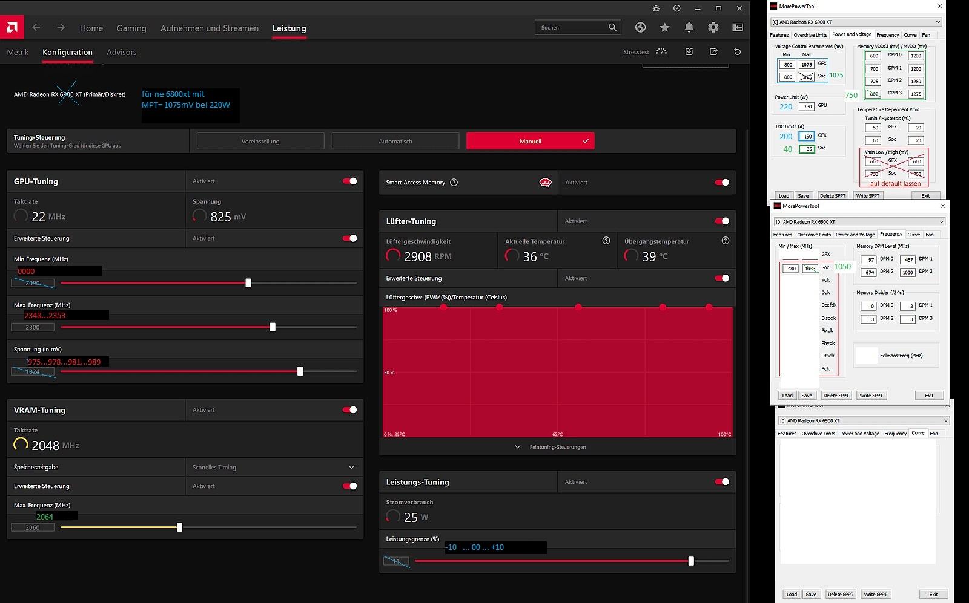Click the Min Frequenz slider handle
Screen dimensions: 969x603
(x=248, y=282)
